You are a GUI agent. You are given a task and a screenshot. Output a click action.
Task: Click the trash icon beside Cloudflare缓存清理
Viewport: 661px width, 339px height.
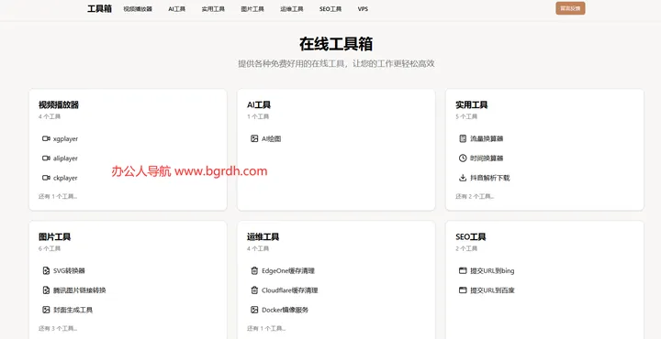click(x=254, y=290)
